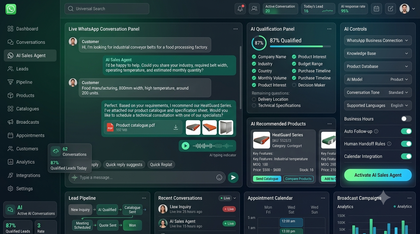Screen dimensions: 420x234
Task: Click the PDF file icon in attachment
Action: click(110, 127)
